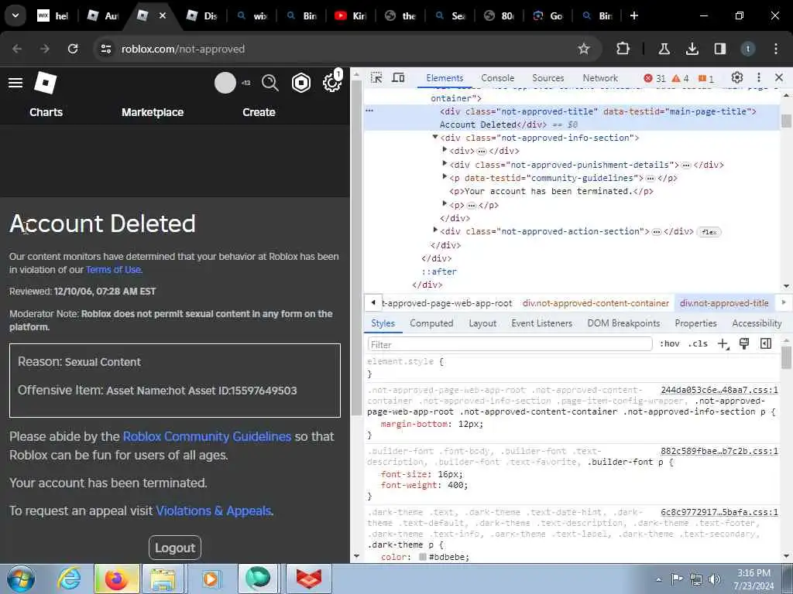
Task: Open the Roblox Charts page
Action: click(x=46, y=112)
